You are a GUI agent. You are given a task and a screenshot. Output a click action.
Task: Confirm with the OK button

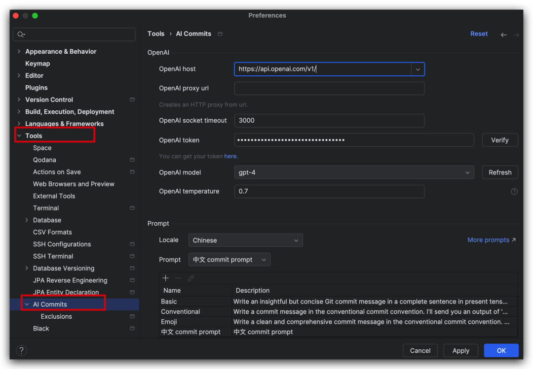click(501, 350)
